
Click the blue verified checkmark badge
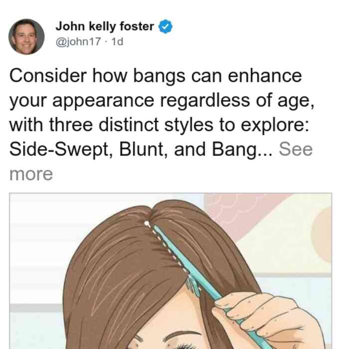pos(166,26)
